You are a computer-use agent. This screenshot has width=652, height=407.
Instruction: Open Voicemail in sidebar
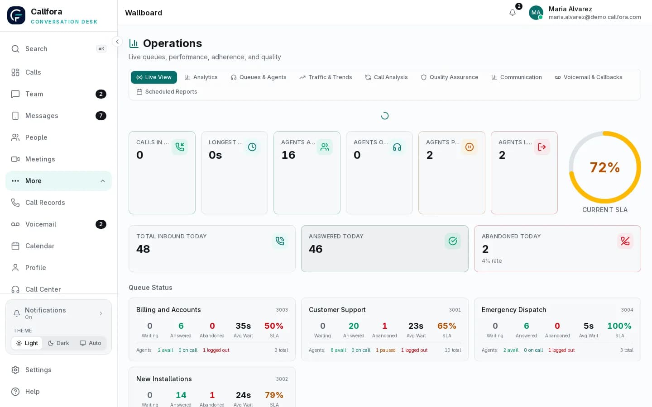58,224
